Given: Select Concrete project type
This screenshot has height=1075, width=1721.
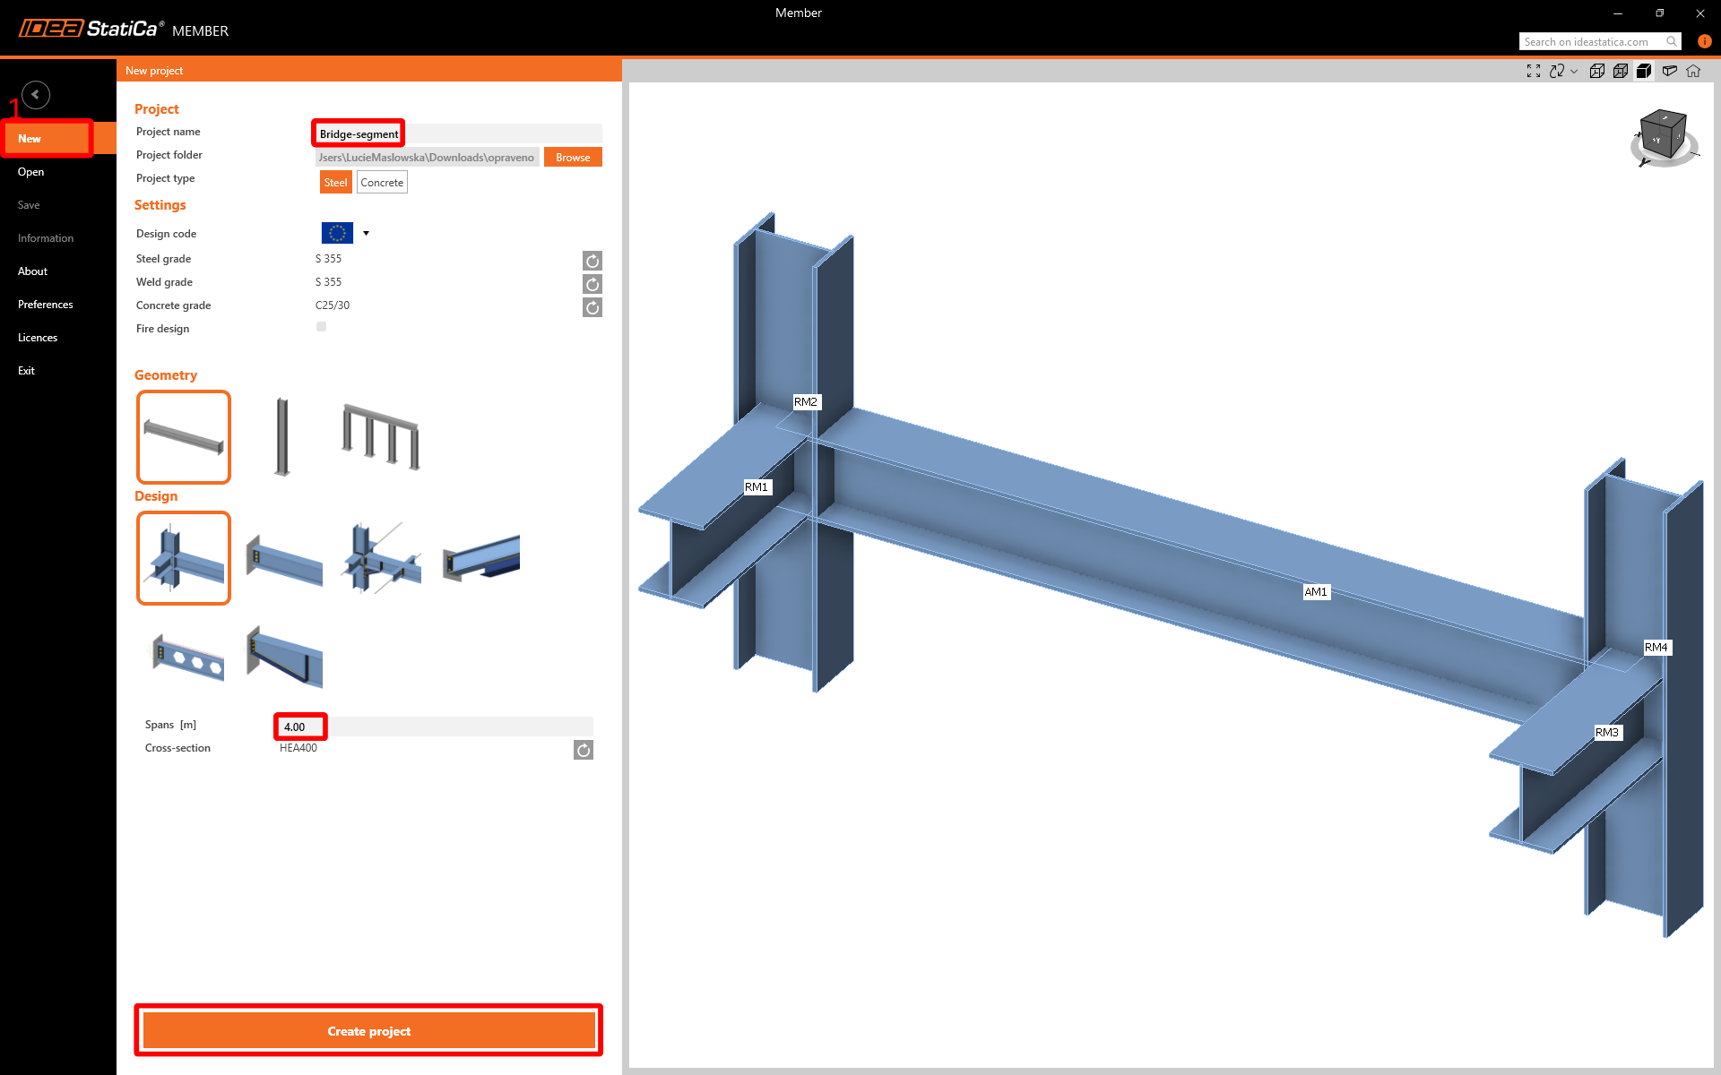Looking at the screenshot, I should (x=382, y=183).
